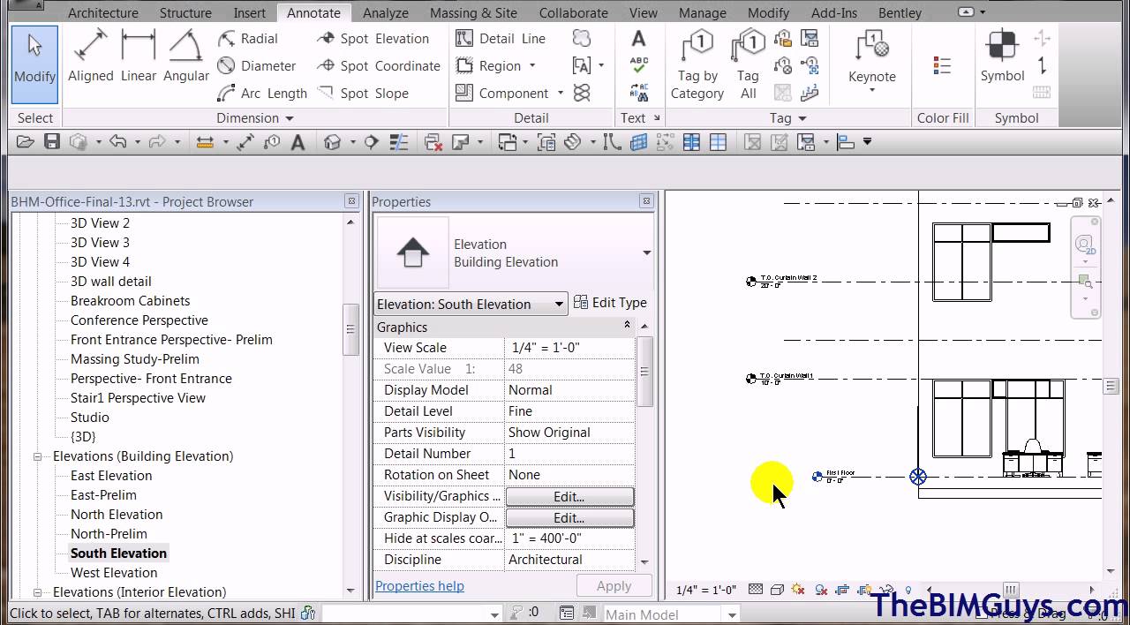Screen dimensions: 1130x625
Task: Collapse the Elevations (Building Elevation) tree branch
Action: pyautogui.click(x=36, y=456)
